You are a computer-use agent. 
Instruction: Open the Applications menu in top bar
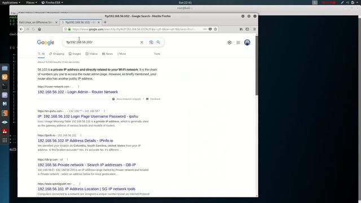[x=11, y=2]
